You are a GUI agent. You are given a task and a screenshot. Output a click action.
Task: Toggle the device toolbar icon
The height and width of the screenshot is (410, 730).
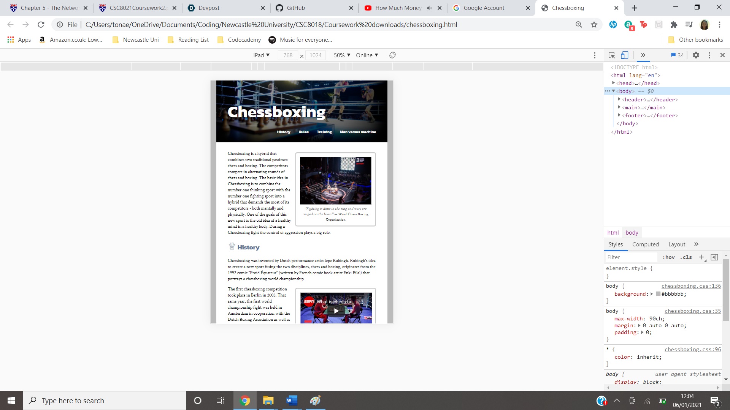(x=624, y=55)
